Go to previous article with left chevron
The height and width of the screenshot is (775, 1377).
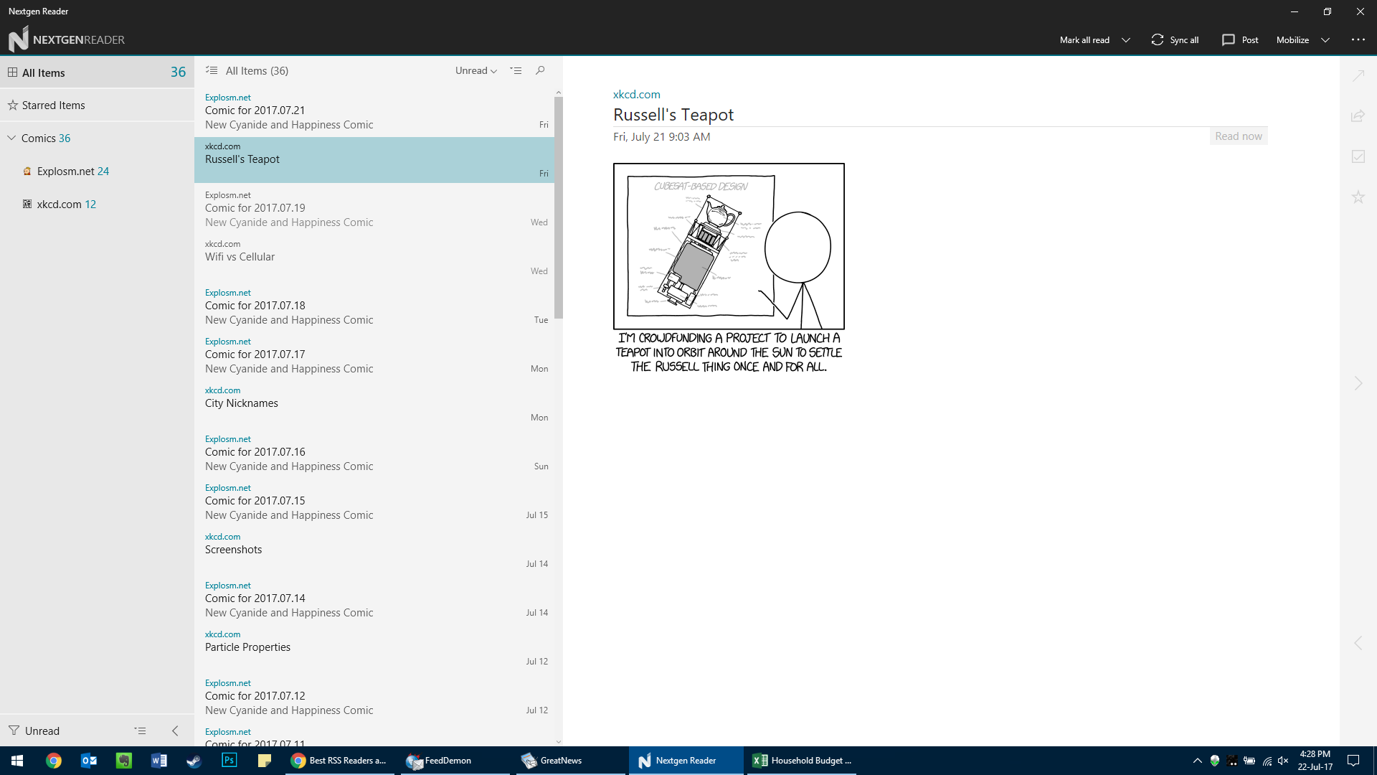coord(1358,643)
